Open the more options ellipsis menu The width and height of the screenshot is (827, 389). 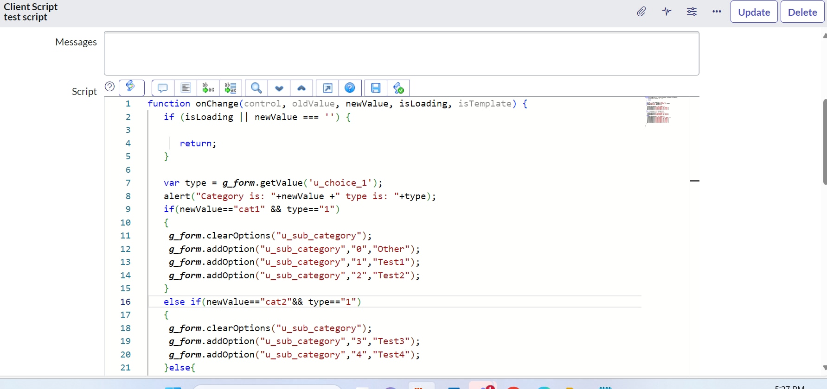[717, 12]
